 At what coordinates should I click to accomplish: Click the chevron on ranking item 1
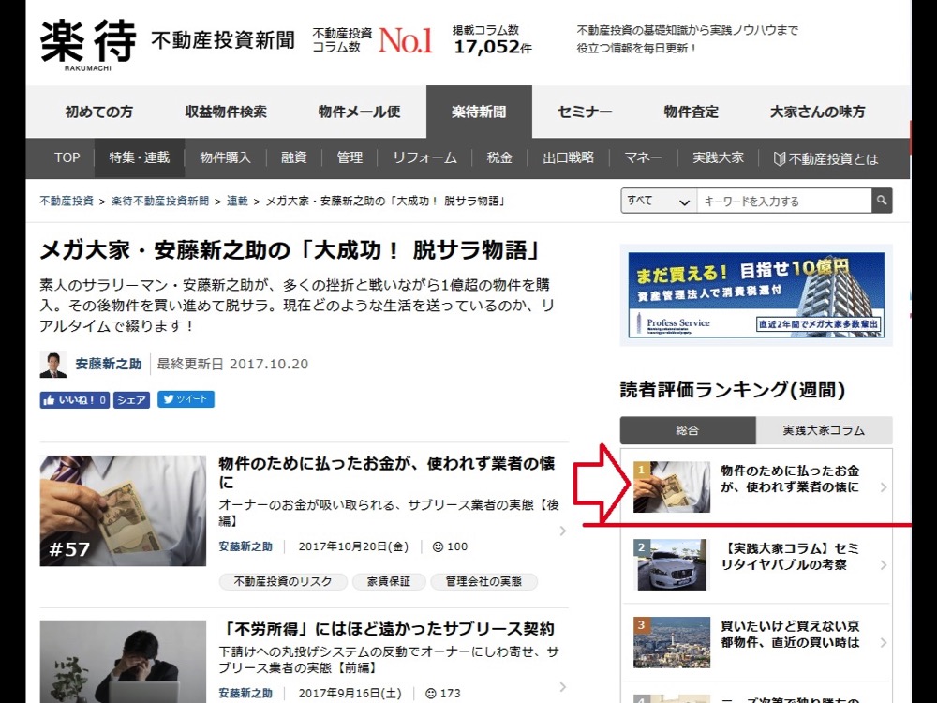pyautogui.click(x=884, y=487)
